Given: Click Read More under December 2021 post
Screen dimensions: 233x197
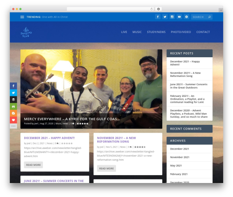Looking at the screenshot, I should click(x=34, y=165).
